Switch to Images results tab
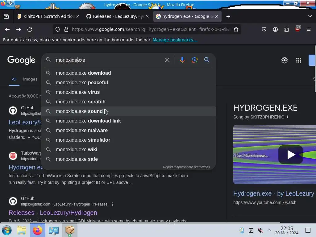Screen dimensions: 316x237 pos(30,79)
